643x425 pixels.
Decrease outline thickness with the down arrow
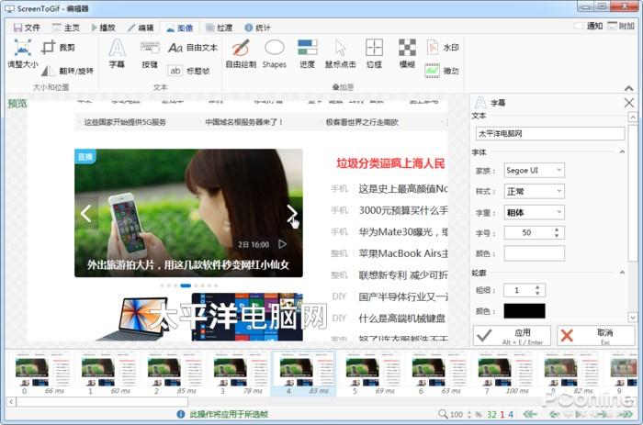[537, 293]
